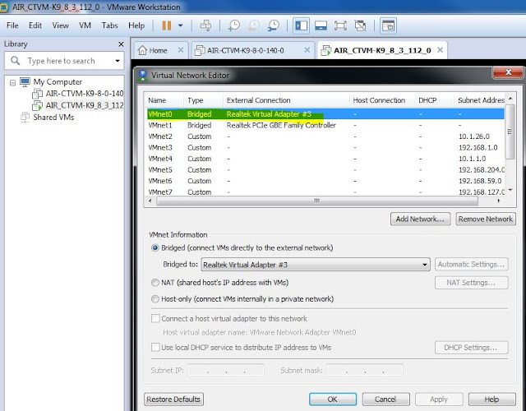Screen dimensions: 526x411
Task: Open the library search filter dropdown
Action: click(118, 61)
